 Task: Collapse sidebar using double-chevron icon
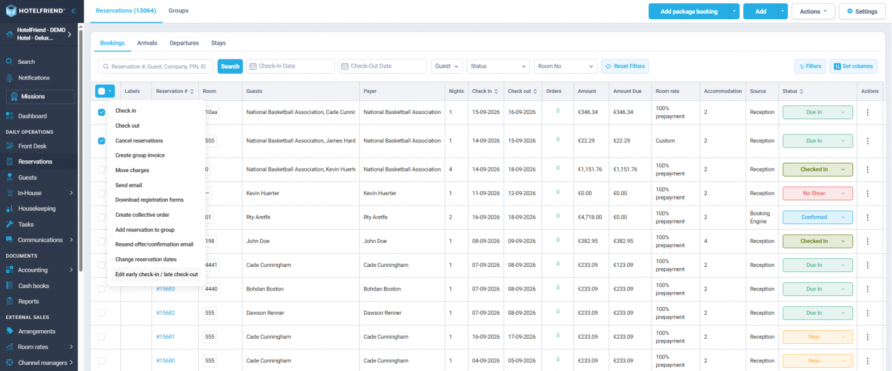pyautogui.click(x=74, y=11)
